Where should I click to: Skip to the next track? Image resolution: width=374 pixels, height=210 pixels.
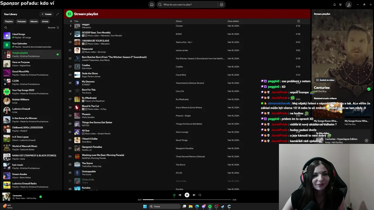tap(194, 195)
